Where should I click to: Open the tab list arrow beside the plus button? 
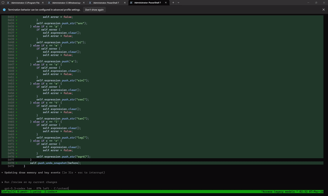[178, 2]
